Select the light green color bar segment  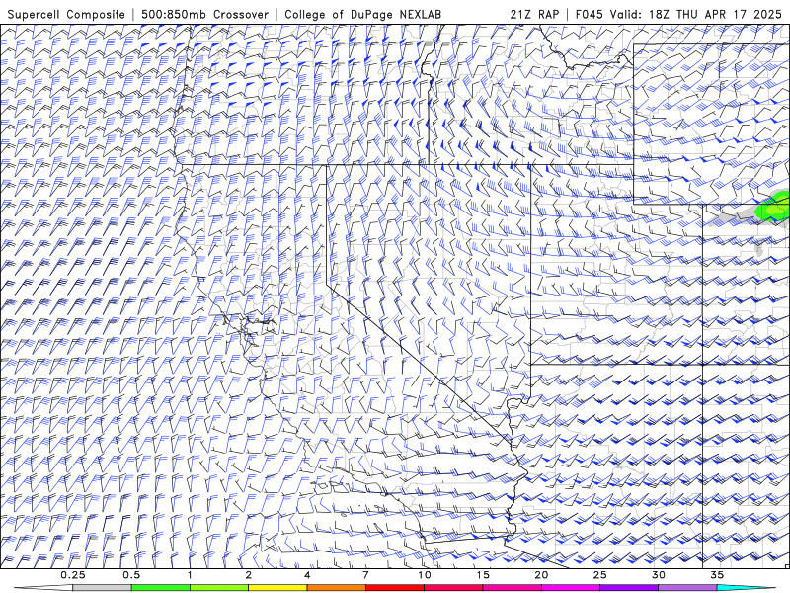tap(219, 588)
